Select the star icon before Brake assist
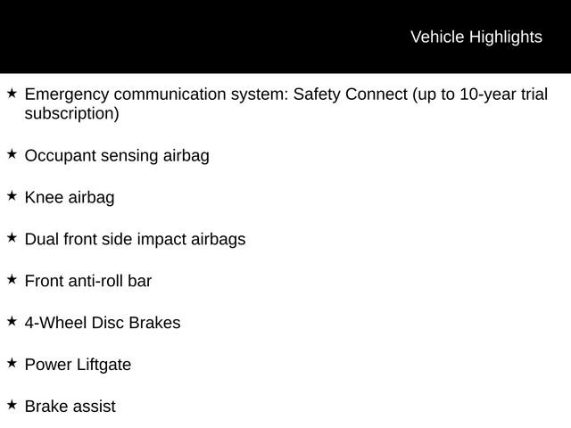Image resolution: width=571 pixels, height=428 pixels. tap(12, 405)
